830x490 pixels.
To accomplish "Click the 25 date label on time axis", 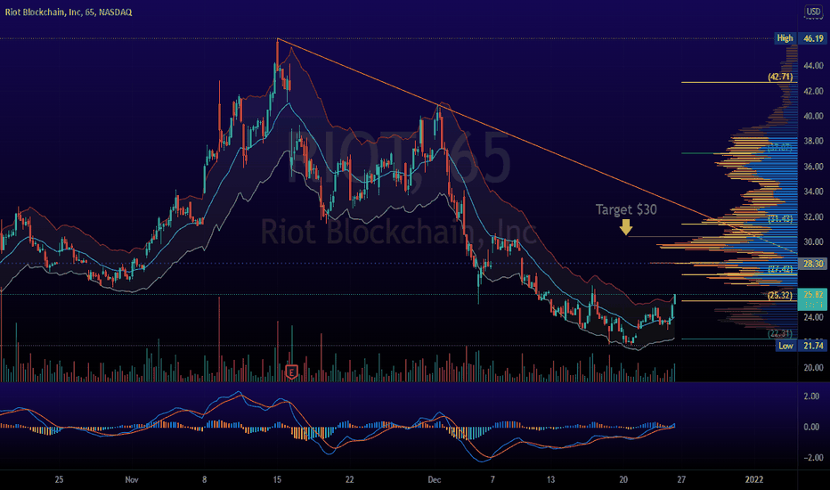I will coord(59,479).
